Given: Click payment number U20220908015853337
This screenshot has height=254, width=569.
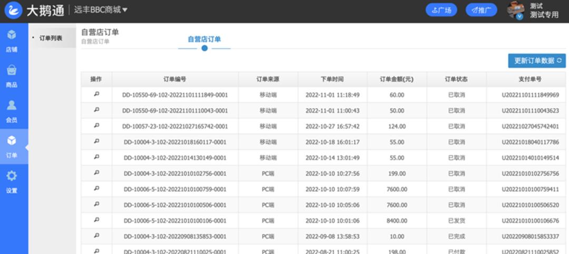Looking at the screenshot, I should click(x=530, y=237).
